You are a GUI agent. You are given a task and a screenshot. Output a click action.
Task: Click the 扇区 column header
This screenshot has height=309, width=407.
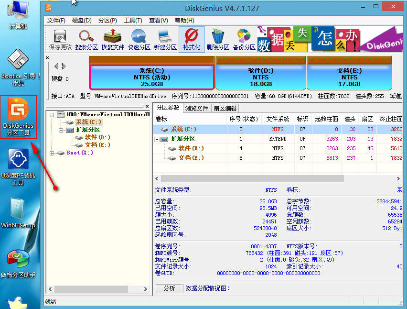pos(367,119)
